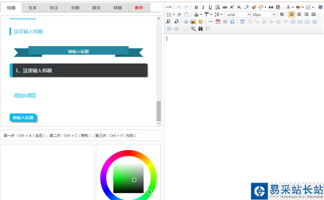
Task: Toggle right alignment
Action: (306, 15)
